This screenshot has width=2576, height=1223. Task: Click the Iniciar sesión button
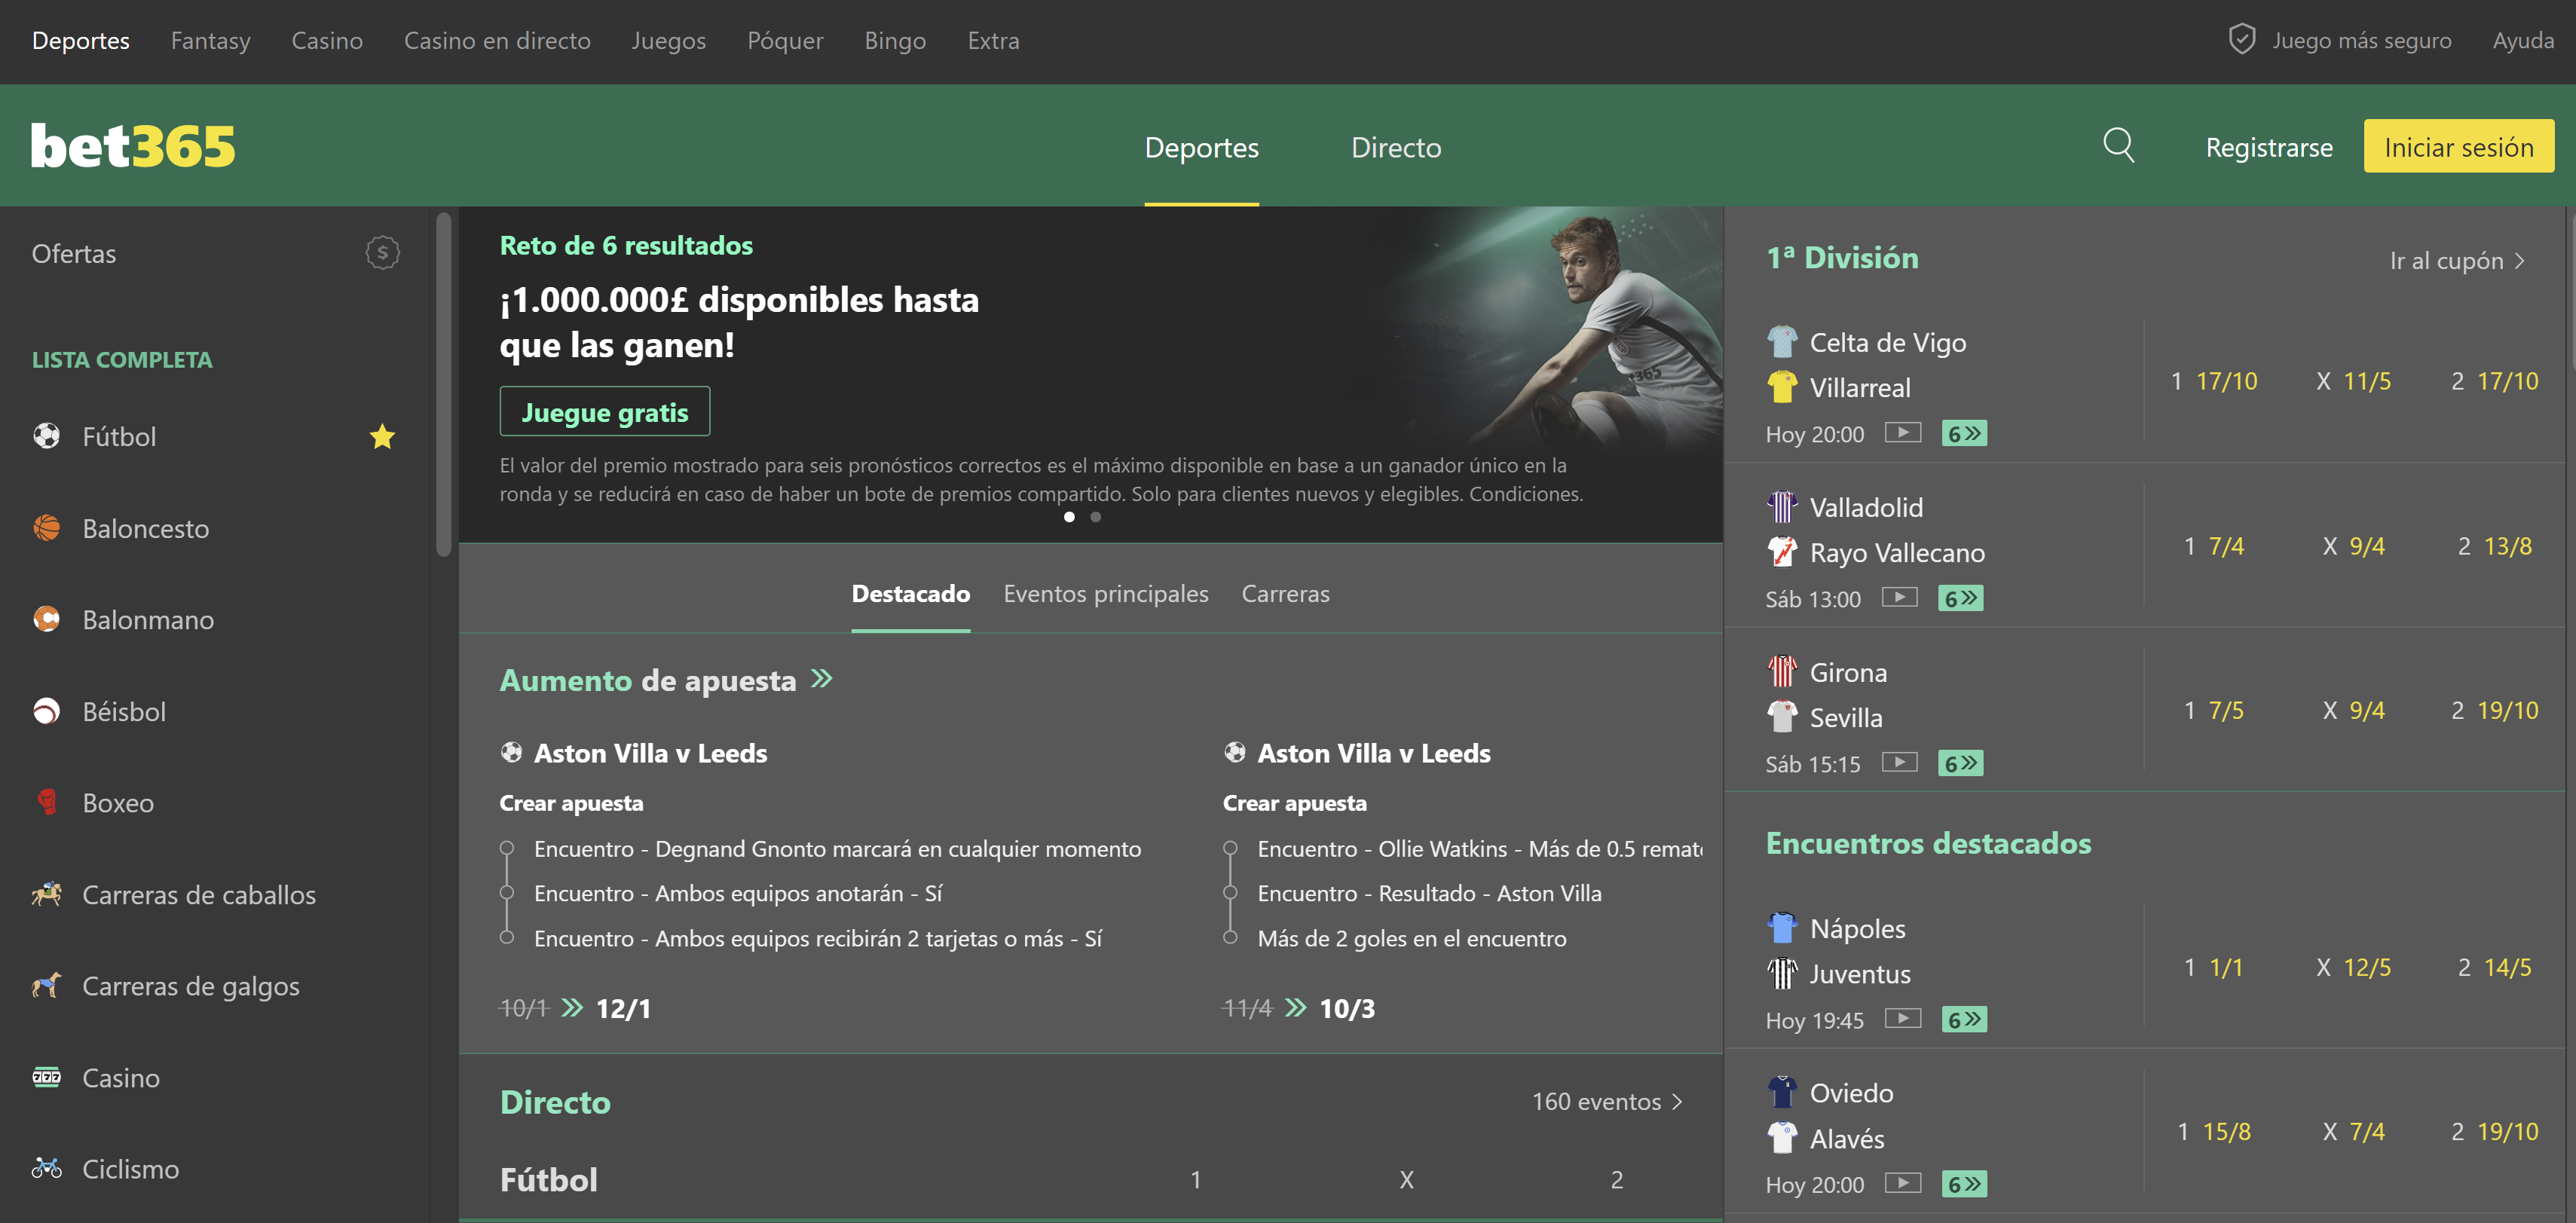pyautogui.click(x=2458, y=146)
